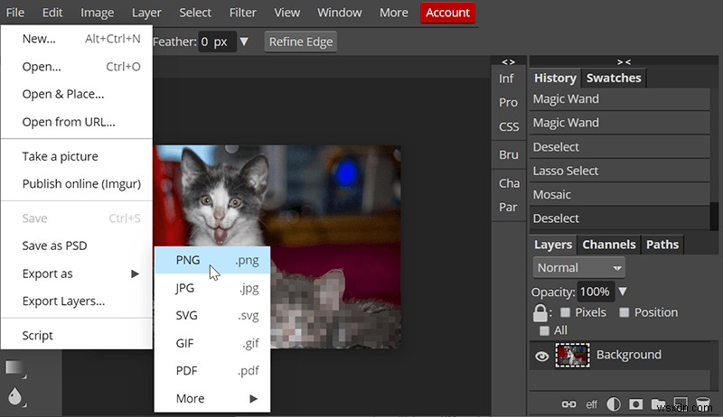Export the image as PDF

click(212, 371)
